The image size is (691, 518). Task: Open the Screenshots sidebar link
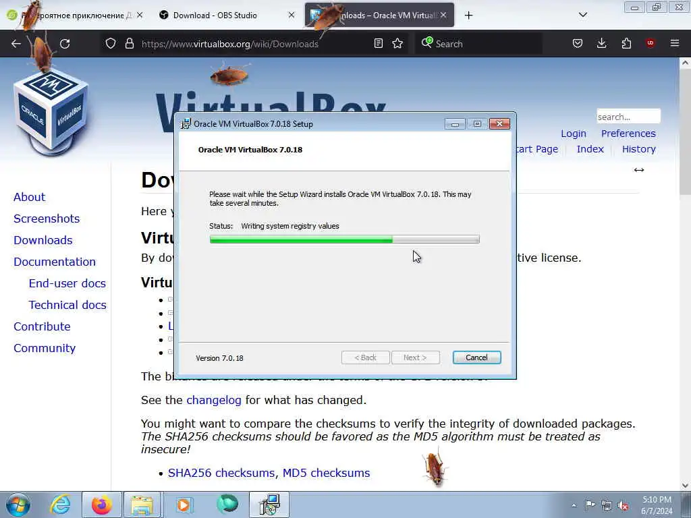tap(47, 219)
